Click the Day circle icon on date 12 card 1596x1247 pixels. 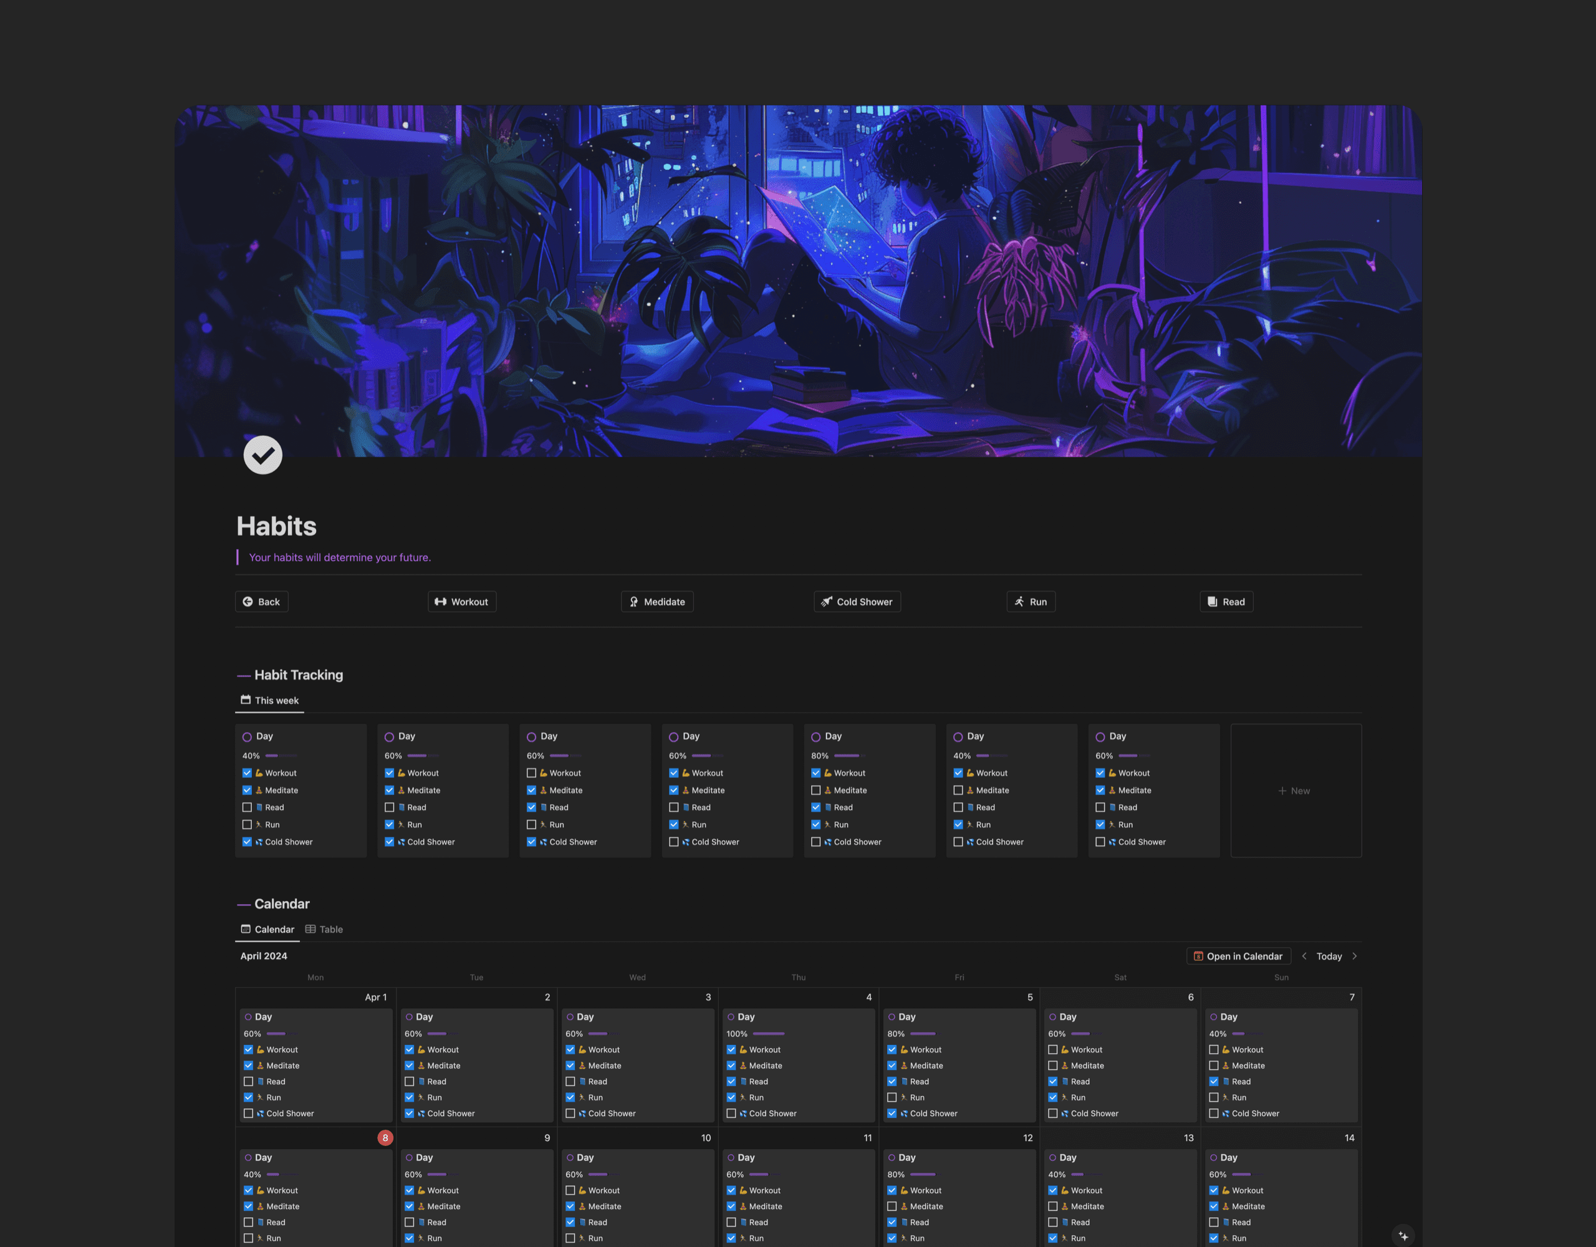click(892, 1158)
